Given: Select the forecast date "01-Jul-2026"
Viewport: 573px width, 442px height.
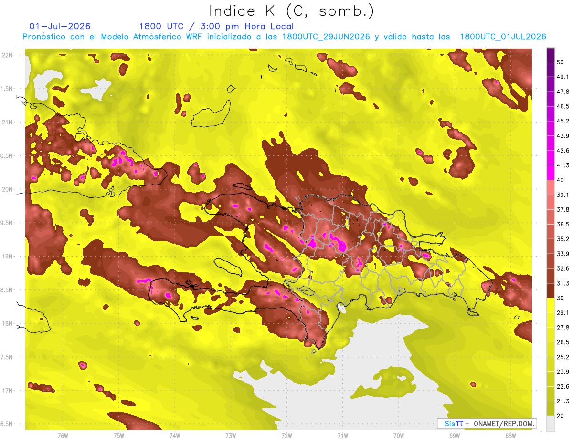Looking at the screenshot, I should point(60,26).
